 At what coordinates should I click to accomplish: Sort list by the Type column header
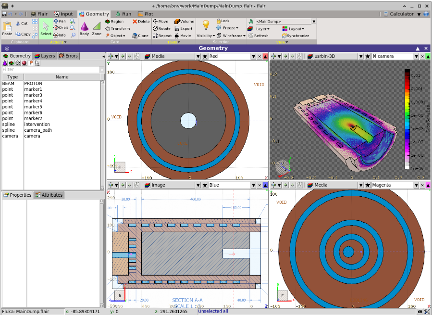click(12, 77)
